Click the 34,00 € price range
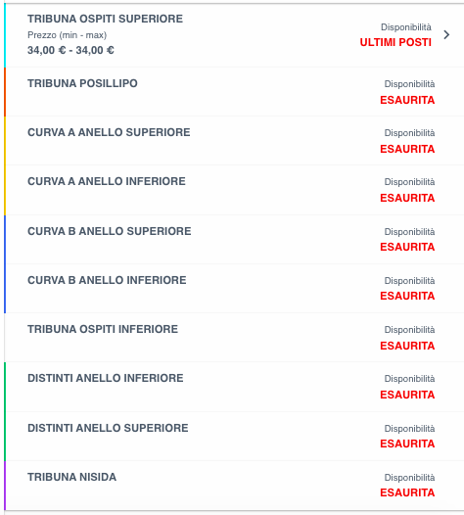The width and height of the screenshot is (464, 515). 70,50
